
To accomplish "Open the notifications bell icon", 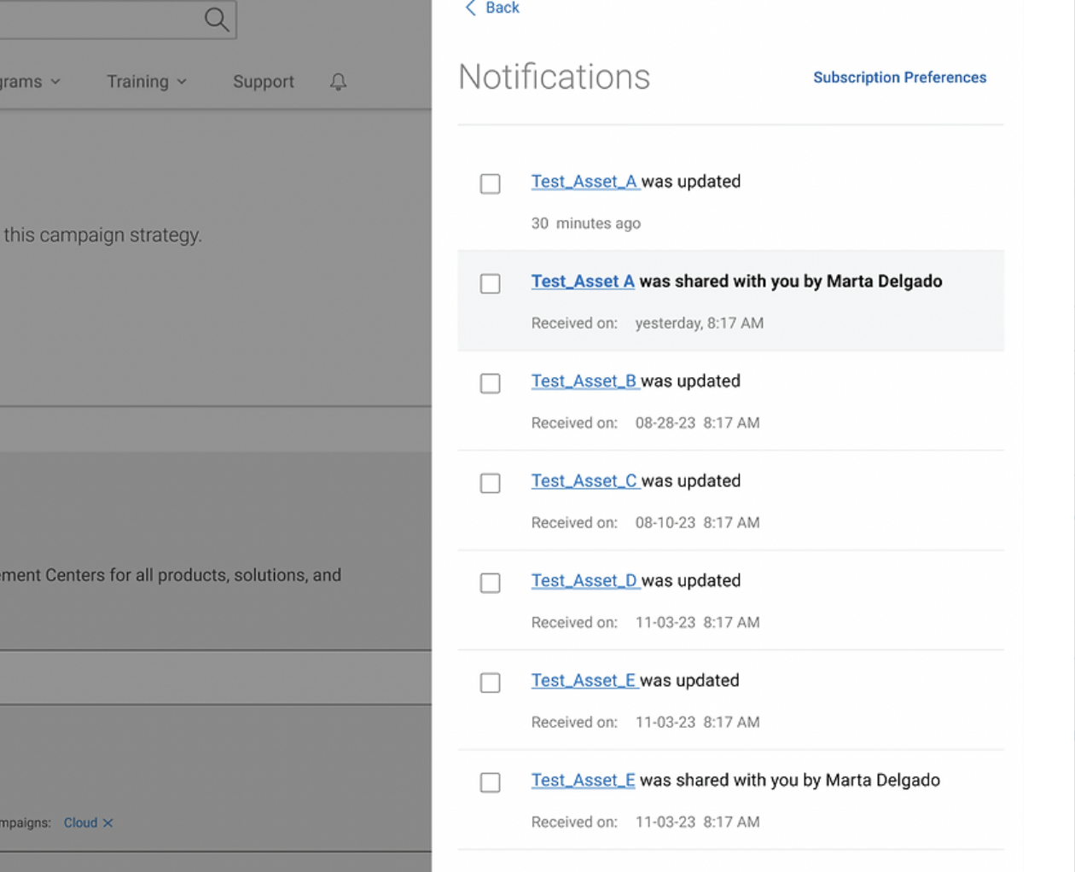I will 339,82.
